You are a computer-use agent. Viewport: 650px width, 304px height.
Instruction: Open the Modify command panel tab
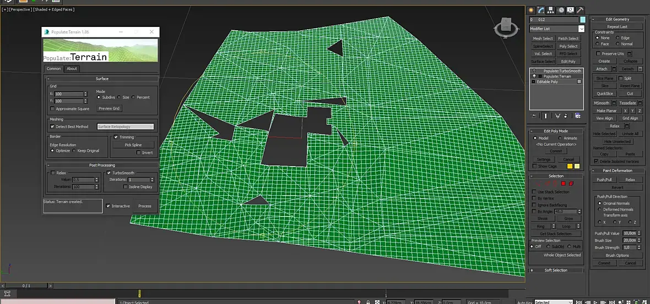(541, 10)
